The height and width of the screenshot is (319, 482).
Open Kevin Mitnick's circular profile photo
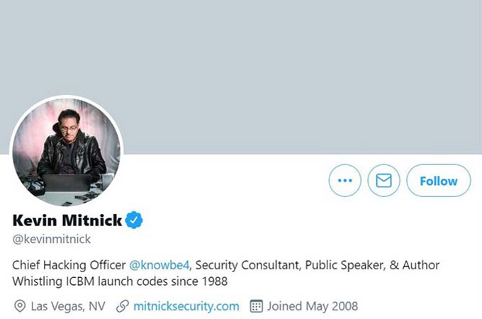tap(67, 152)
